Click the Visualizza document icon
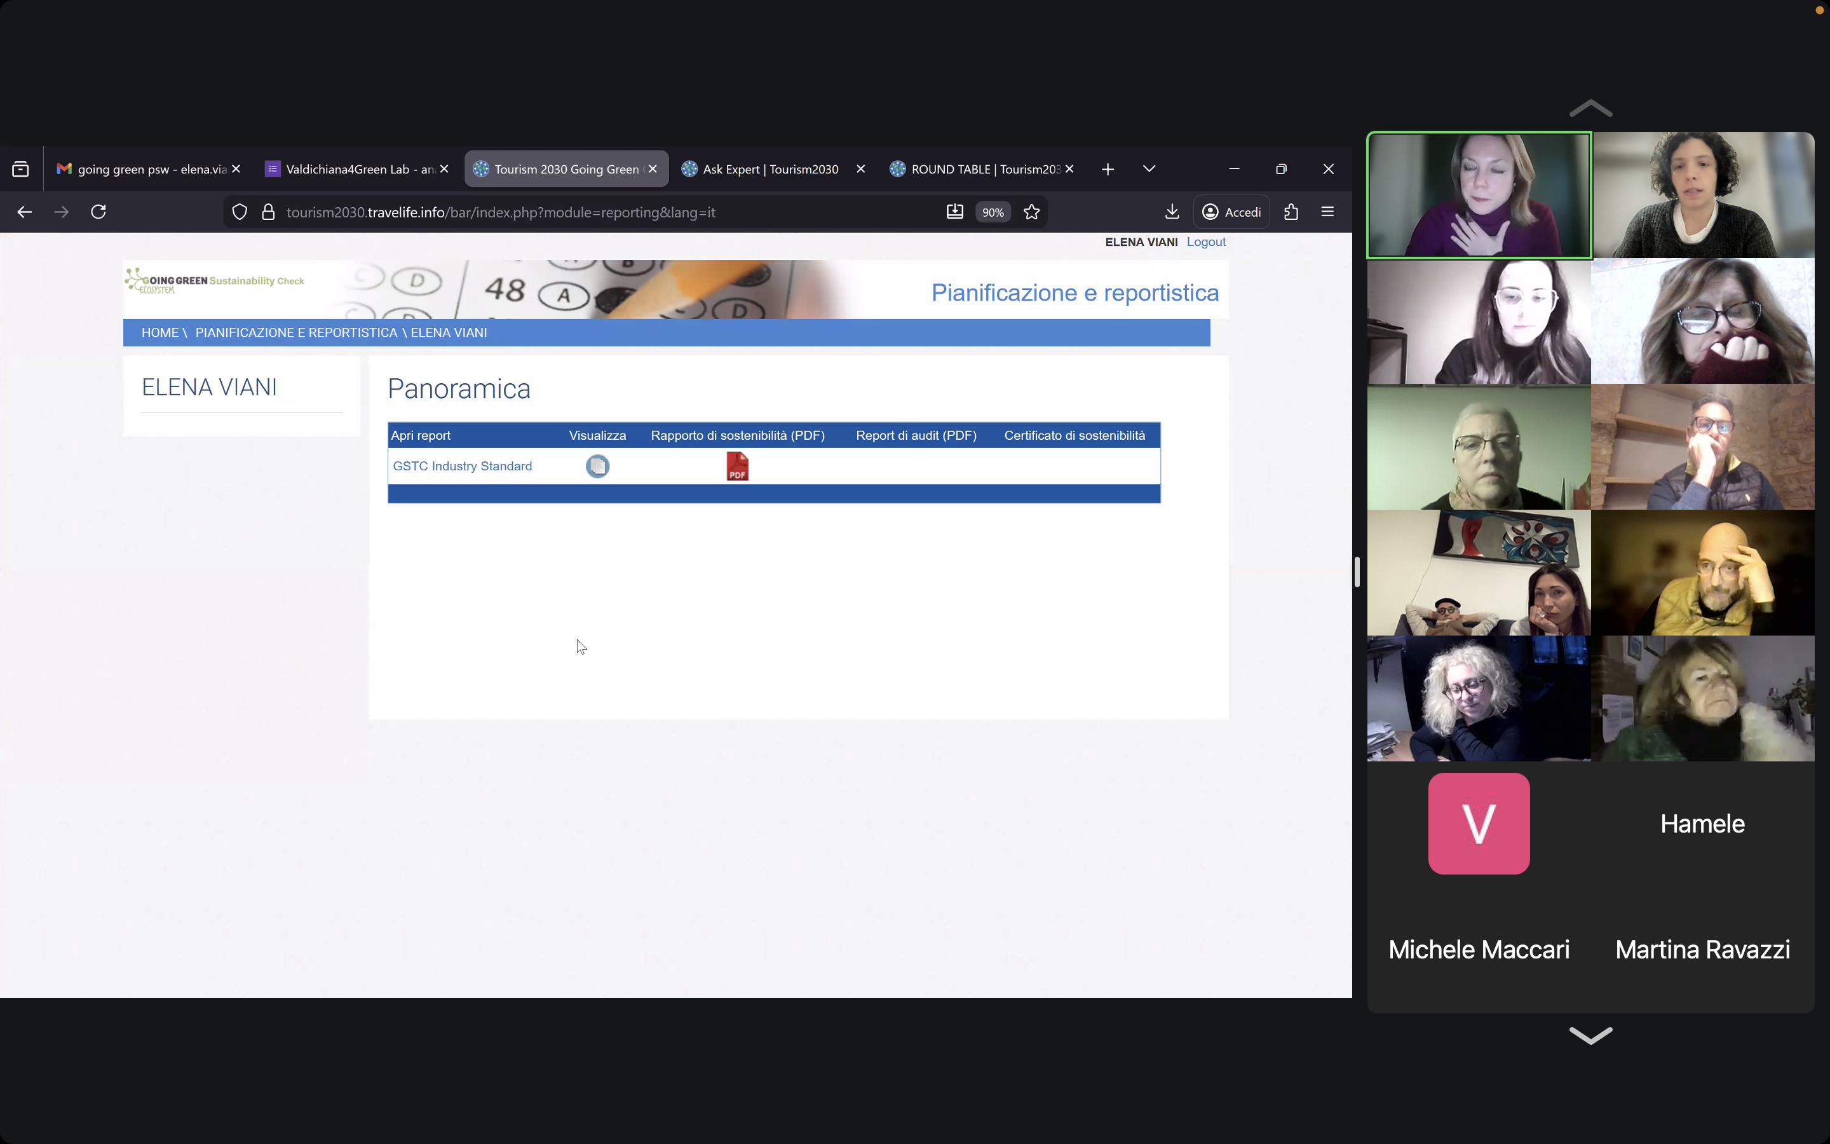 [597, 466]
